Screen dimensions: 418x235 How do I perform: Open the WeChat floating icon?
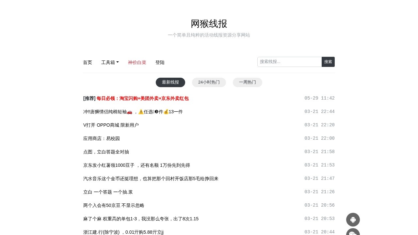pos(353,233)
